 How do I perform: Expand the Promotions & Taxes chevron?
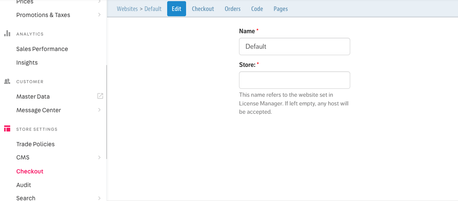coord(99,15)
